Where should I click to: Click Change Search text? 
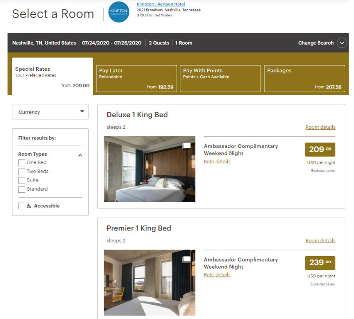click(315, 43)
